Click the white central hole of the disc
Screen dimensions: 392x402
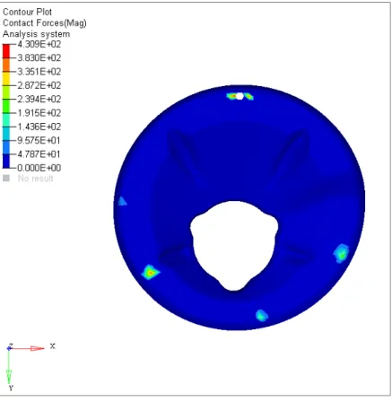[x=234, y=245]
